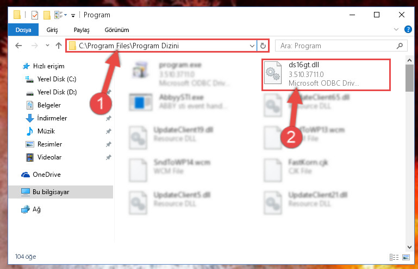Open the Dosya menu tab
The height and width of the screenshot is (269, 418).
[23, 30]
